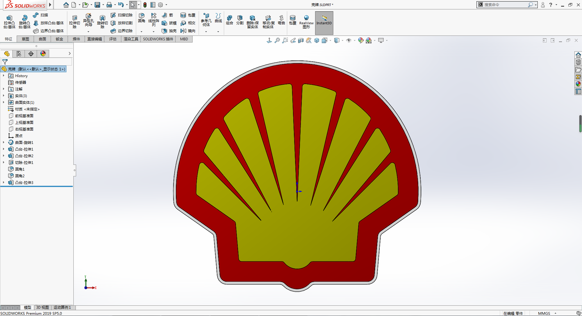The image size is (582, 316).
Task: Switch to the SOLIDWORKS 插件 tab
Action: (x=158, y=39)
